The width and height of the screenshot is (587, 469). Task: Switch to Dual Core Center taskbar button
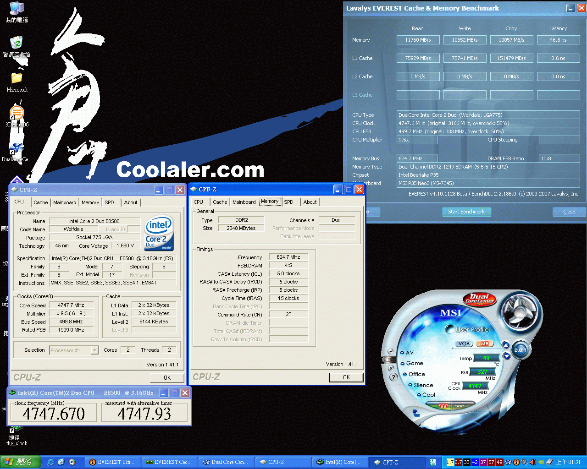tap(227, 462)
